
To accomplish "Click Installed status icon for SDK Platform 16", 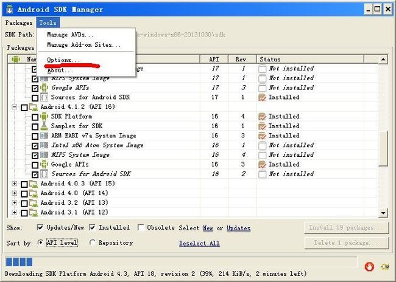I will click(x=263, y=117).
